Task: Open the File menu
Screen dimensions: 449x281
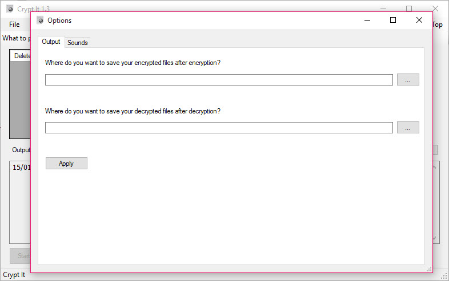Action: point(14,25)
